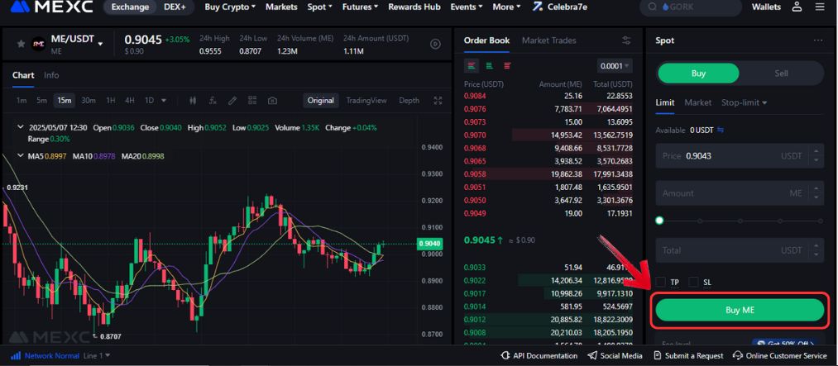Click the amount percentage slider handle
Screen dimensions: 838x366
coord(659,221)
